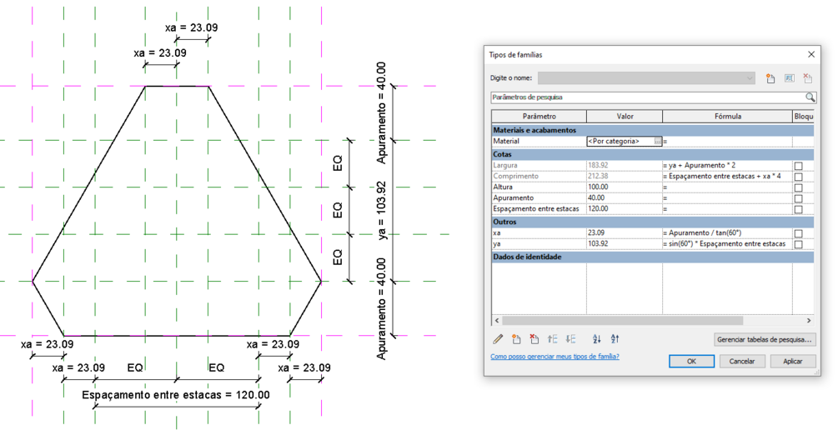The width and height of the screenshot is (838, 430).
Task: Select the Largura parameter name
Action: coord(539,165)
